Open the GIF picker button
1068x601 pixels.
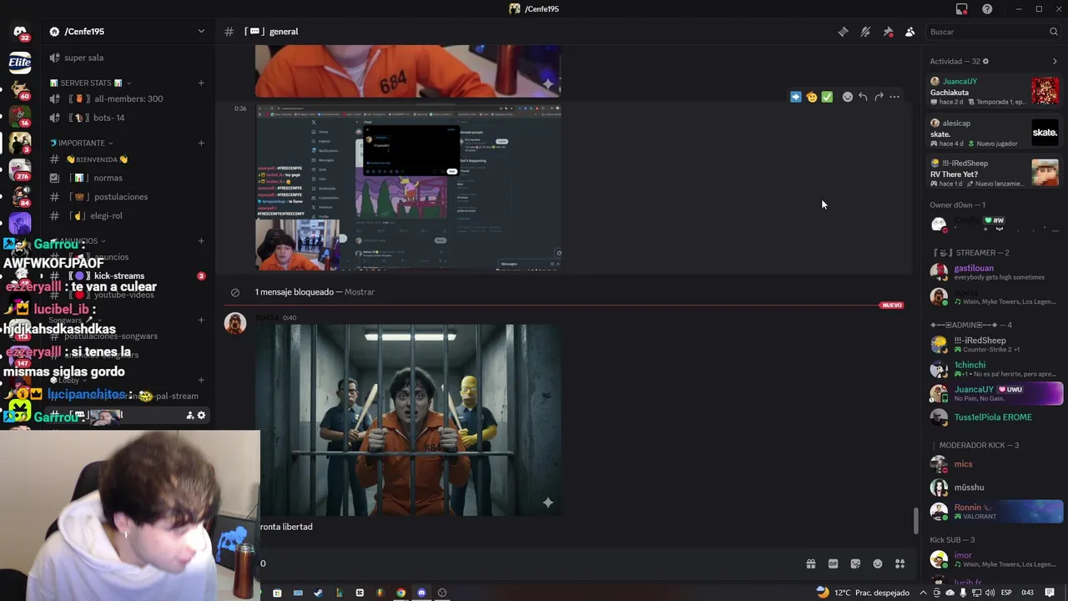click(833, 563)
